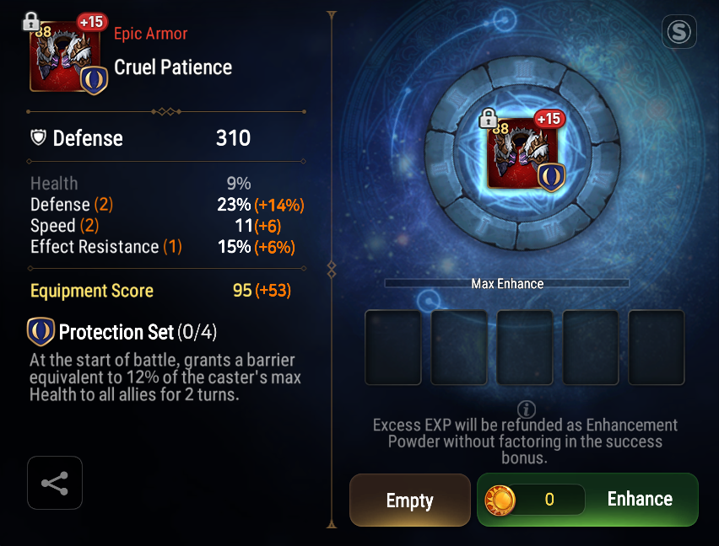Tap the info icon above the refund note

coord(527,409)
